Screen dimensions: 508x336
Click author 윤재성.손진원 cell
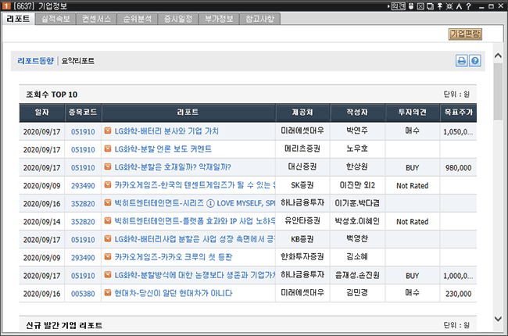tap(357, 275)
